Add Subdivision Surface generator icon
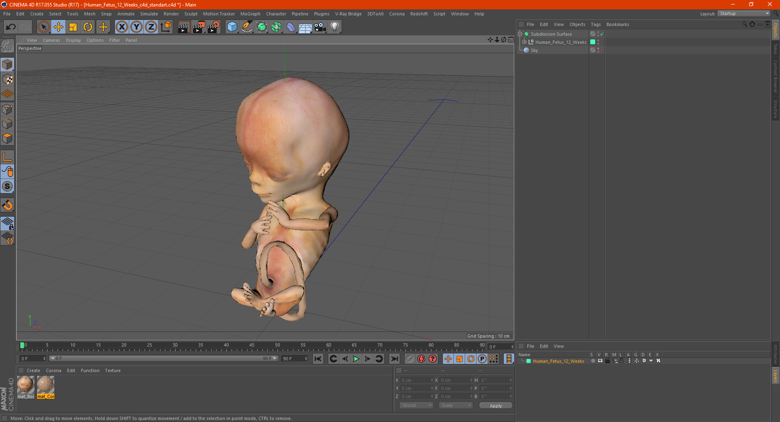Image resolution: width=780 pixels, height=422 pixels. pos(262,27)
